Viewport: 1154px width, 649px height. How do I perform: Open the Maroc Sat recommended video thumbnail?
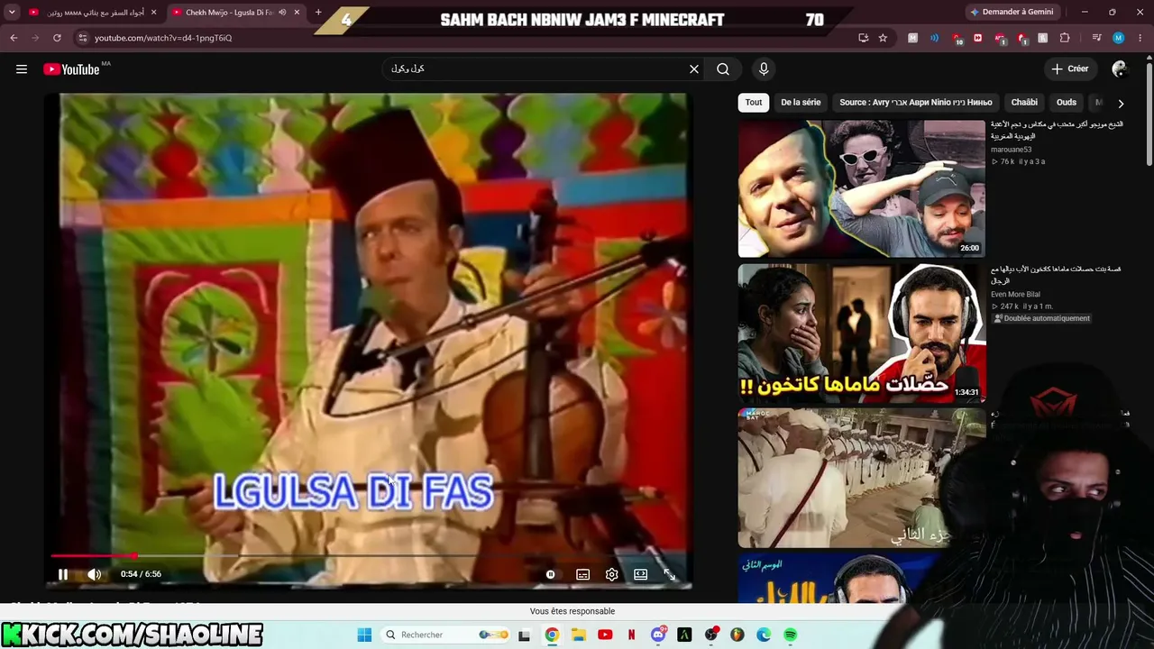(x=862, y=478)
